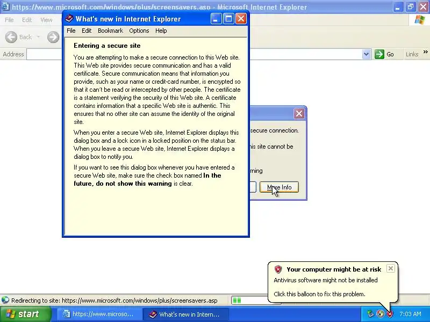
Task: Open File menu in Internet Explorer
Action: click(x=9, y=20)
